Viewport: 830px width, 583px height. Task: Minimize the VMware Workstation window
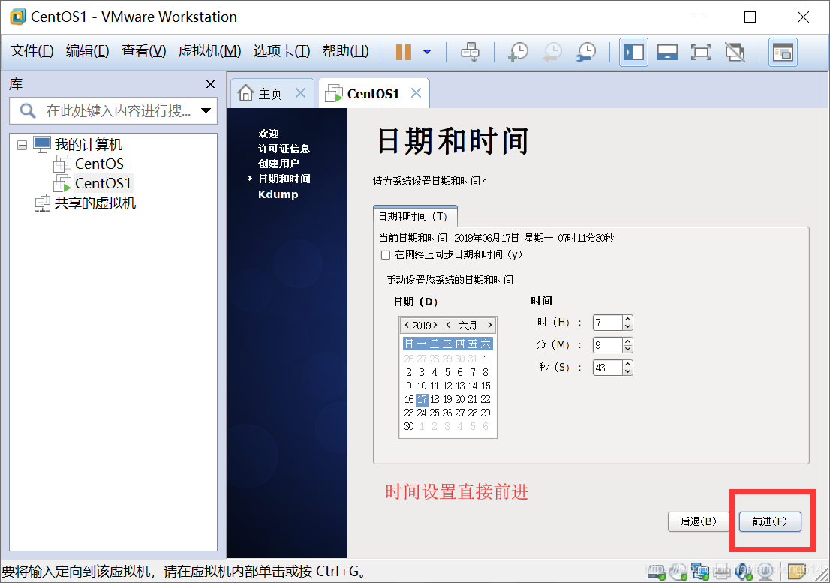698,17
